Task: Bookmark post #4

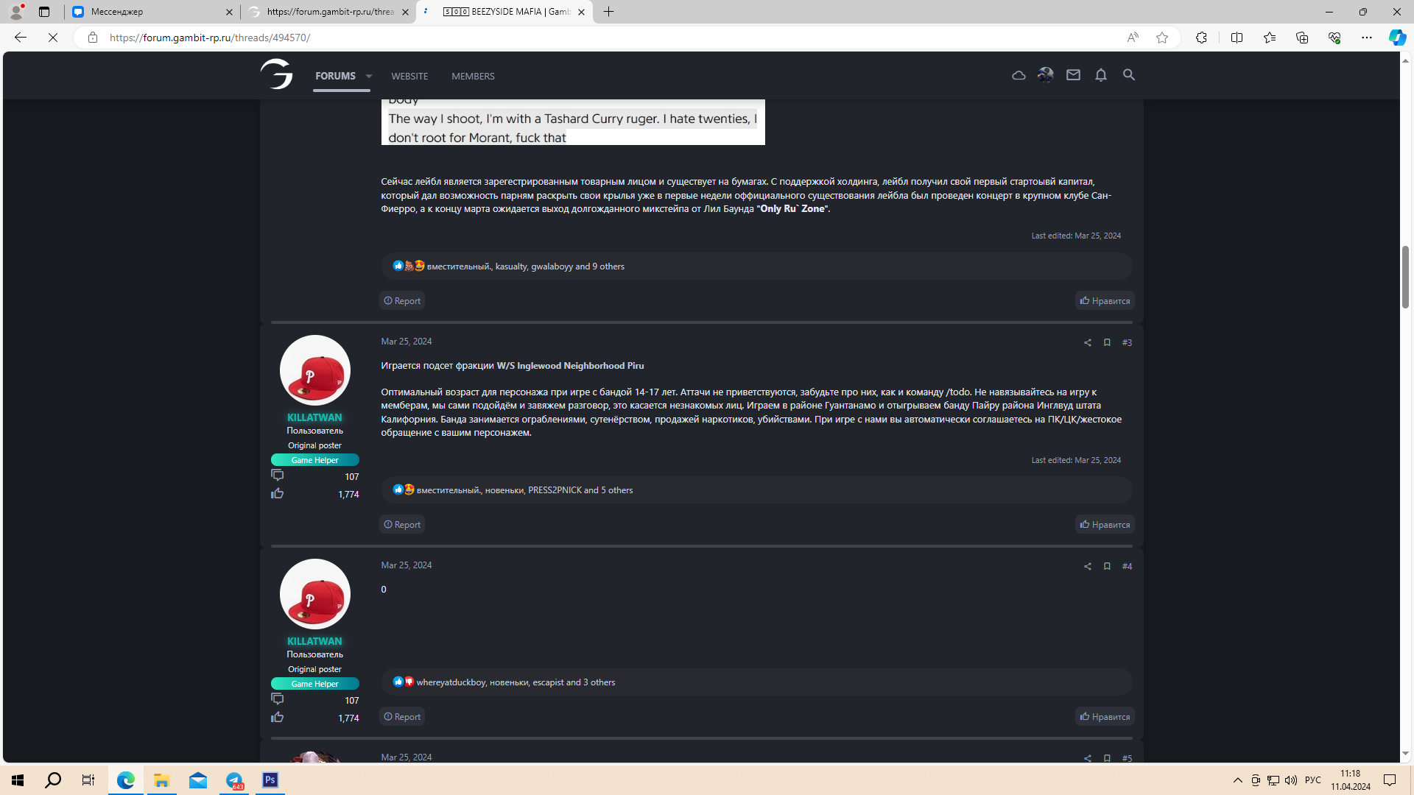Action: pyautogui.click(x=1107, y=566)
